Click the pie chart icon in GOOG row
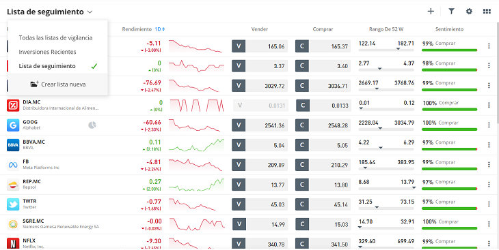The width and height of the screenshot is (499, 250). (92, 125)
